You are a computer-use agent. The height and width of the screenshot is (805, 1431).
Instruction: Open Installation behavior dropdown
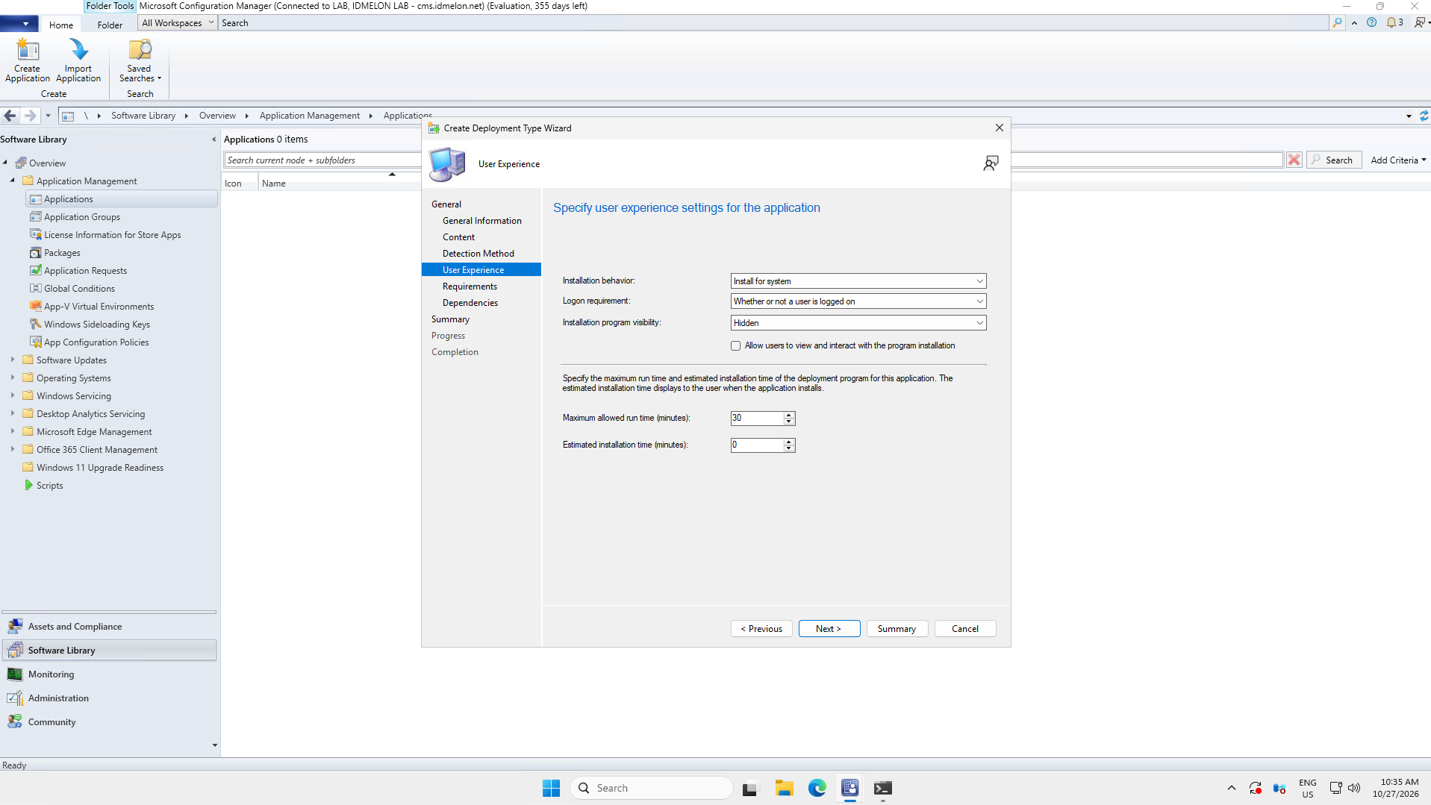[x=858, y=281]
